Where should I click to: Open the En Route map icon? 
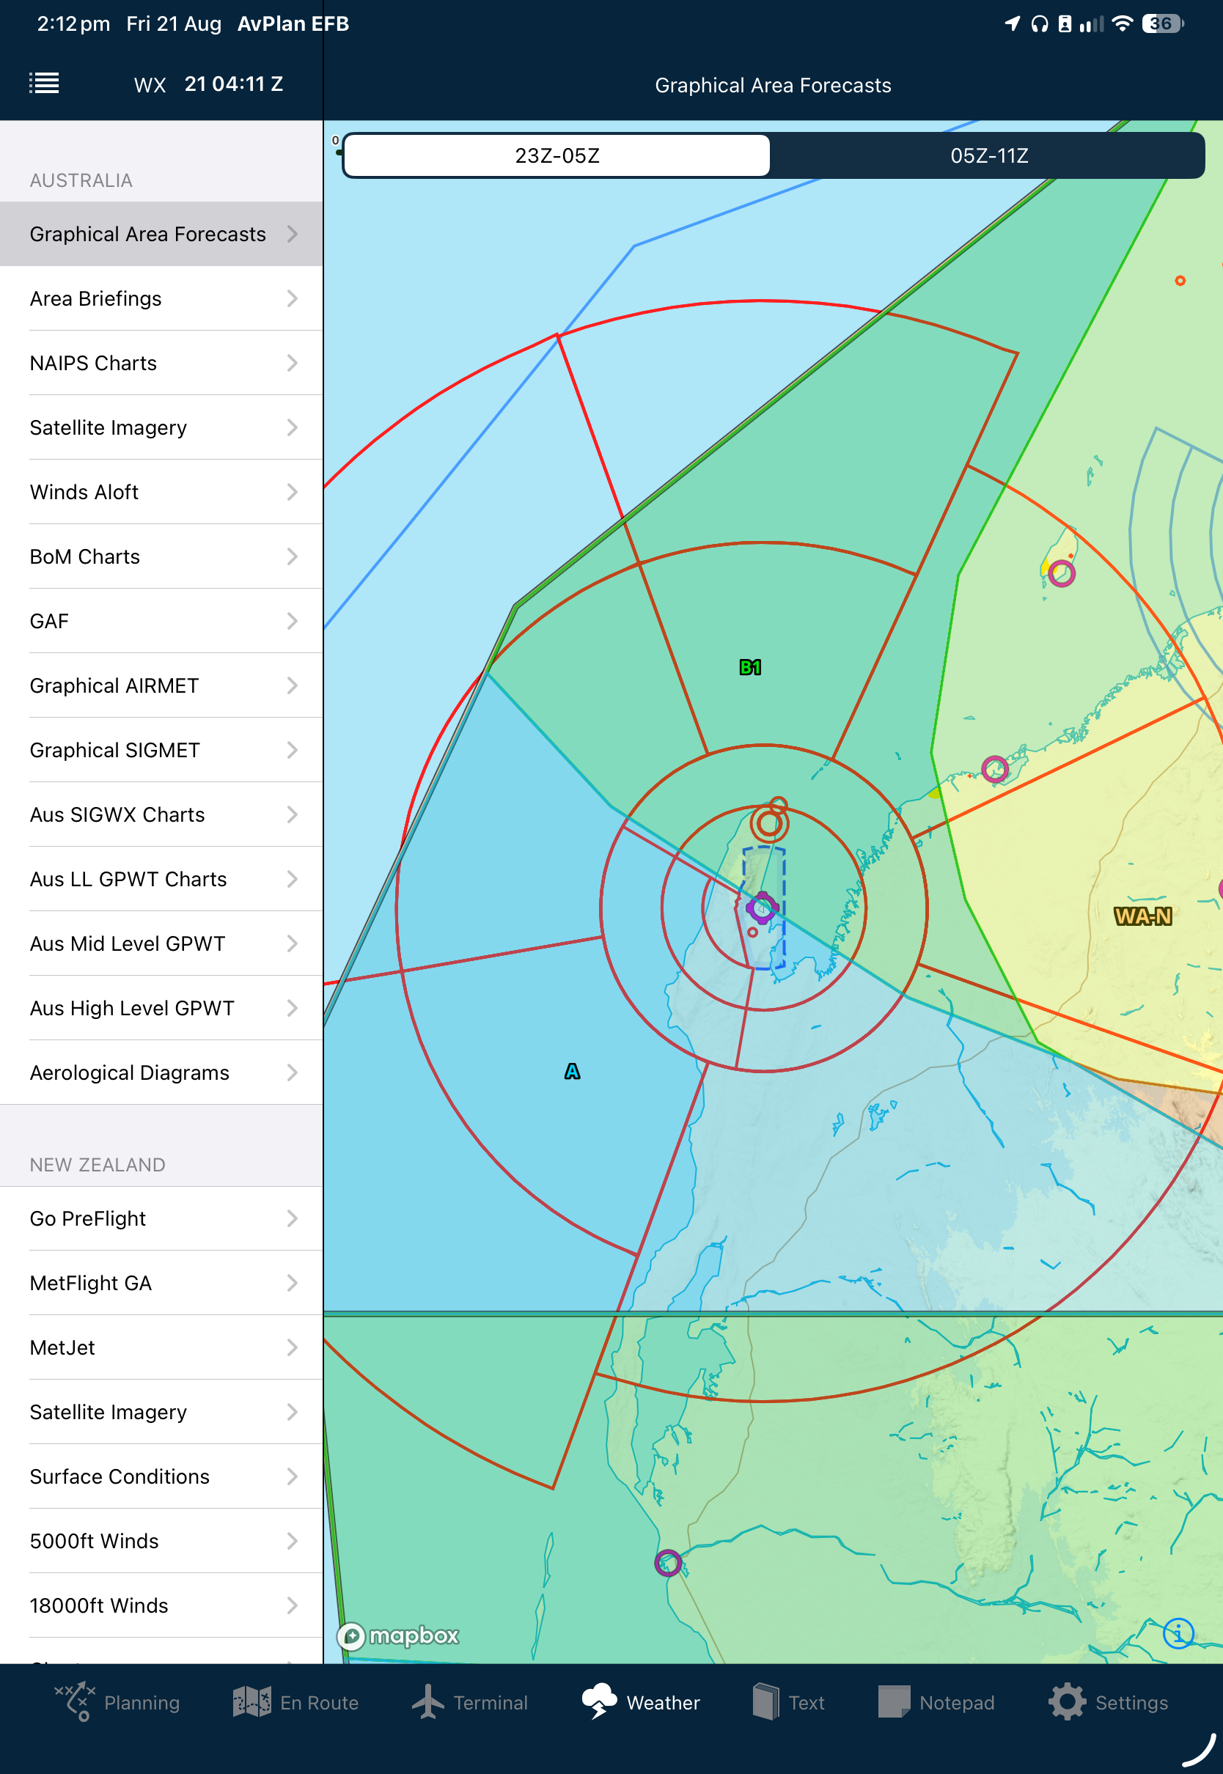pyautogui.click(x=252, y=1702)
